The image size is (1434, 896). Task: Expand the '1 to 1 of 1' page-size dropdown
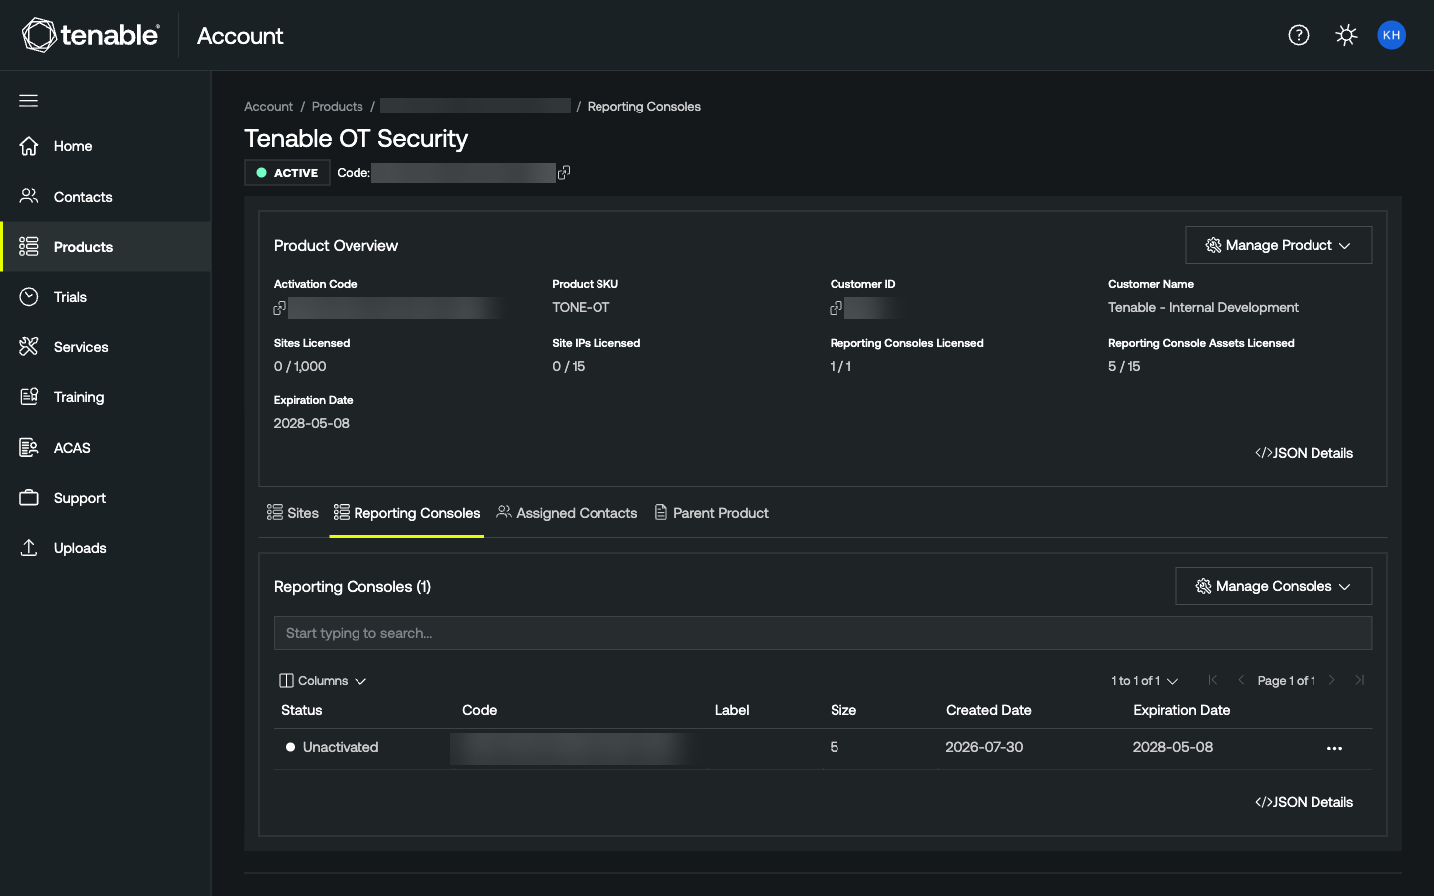click(x=1145, y=681)
